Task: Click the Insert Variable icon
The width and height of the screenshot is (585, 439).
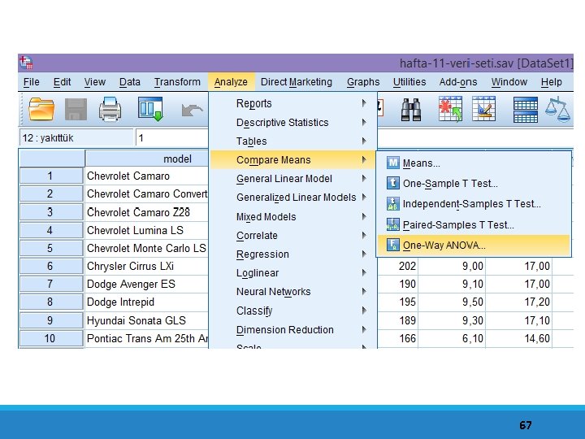Action: pyautogui.click(x=484, y=109)
